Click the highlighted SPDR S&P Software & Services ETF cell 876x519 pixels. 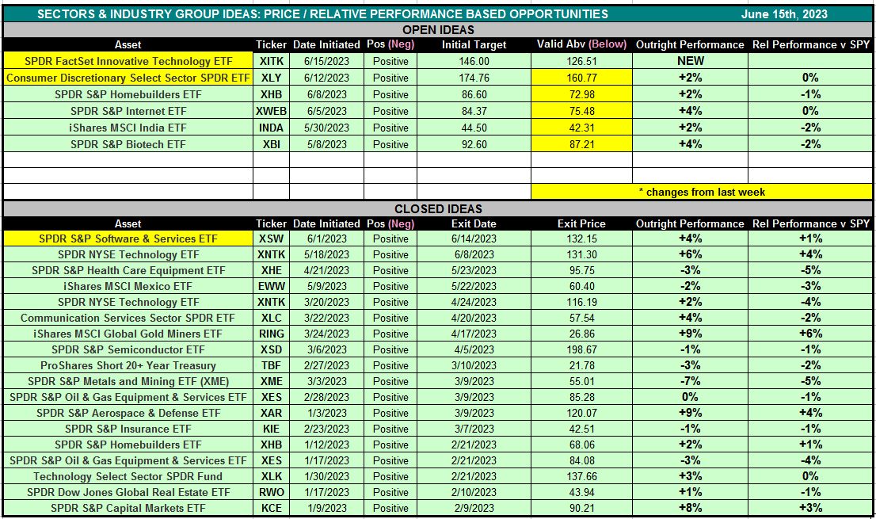click(x=128, y=239)
